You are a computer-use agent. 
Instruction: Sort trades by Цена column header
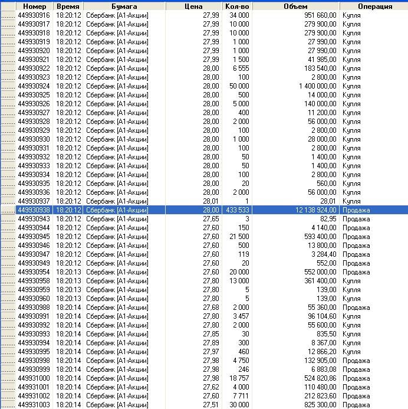click(x=193, y=6)
